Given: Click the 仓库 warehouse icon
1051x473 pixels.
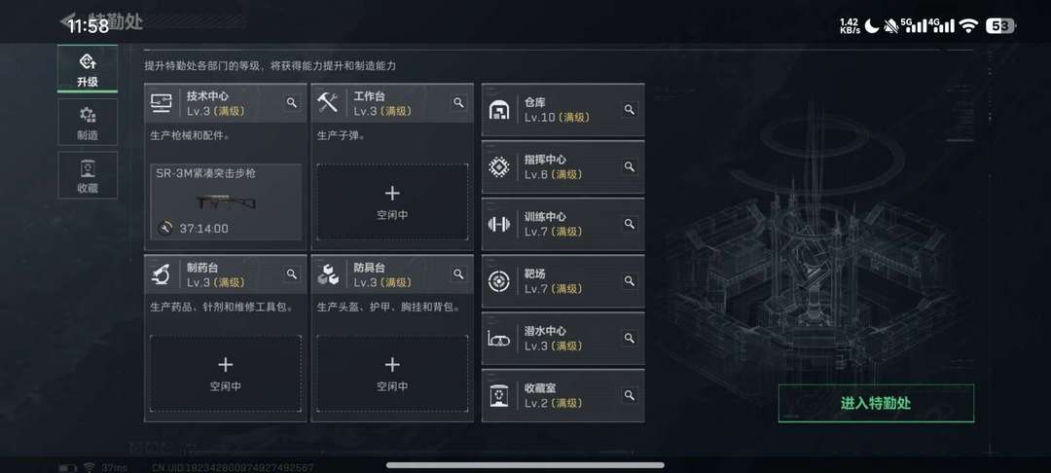Looking at the screenshot, I should pyautogui.click(x=498, y=110).
